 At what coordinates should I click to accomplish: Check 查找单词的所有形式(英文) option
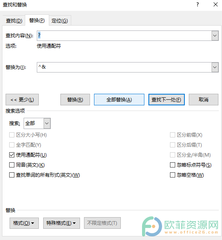point(12,175)
